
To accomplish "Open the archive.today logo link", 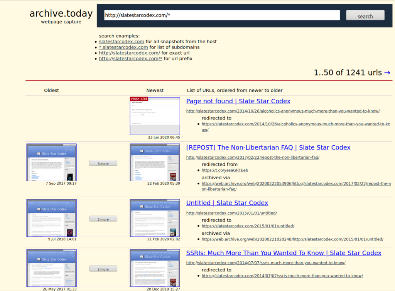I will click(61, 13).
